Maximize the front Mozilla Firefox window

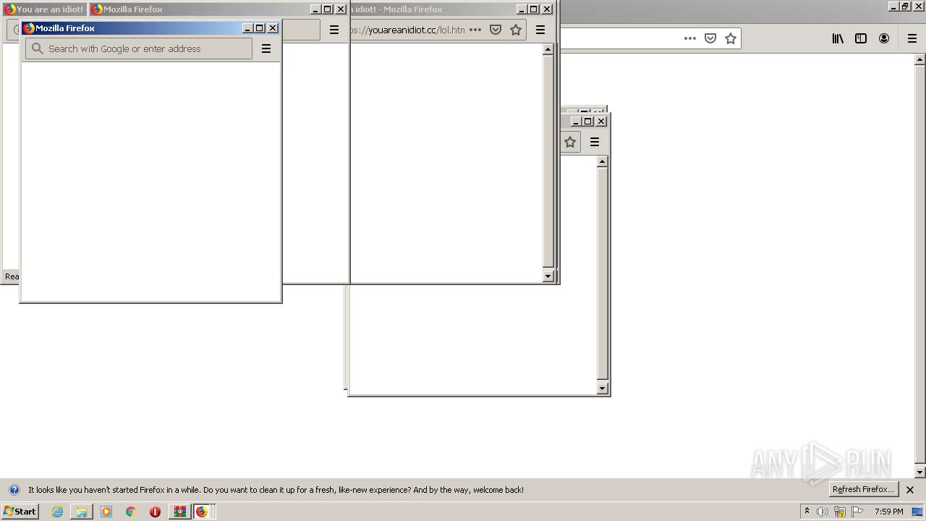tap(260, 28)
